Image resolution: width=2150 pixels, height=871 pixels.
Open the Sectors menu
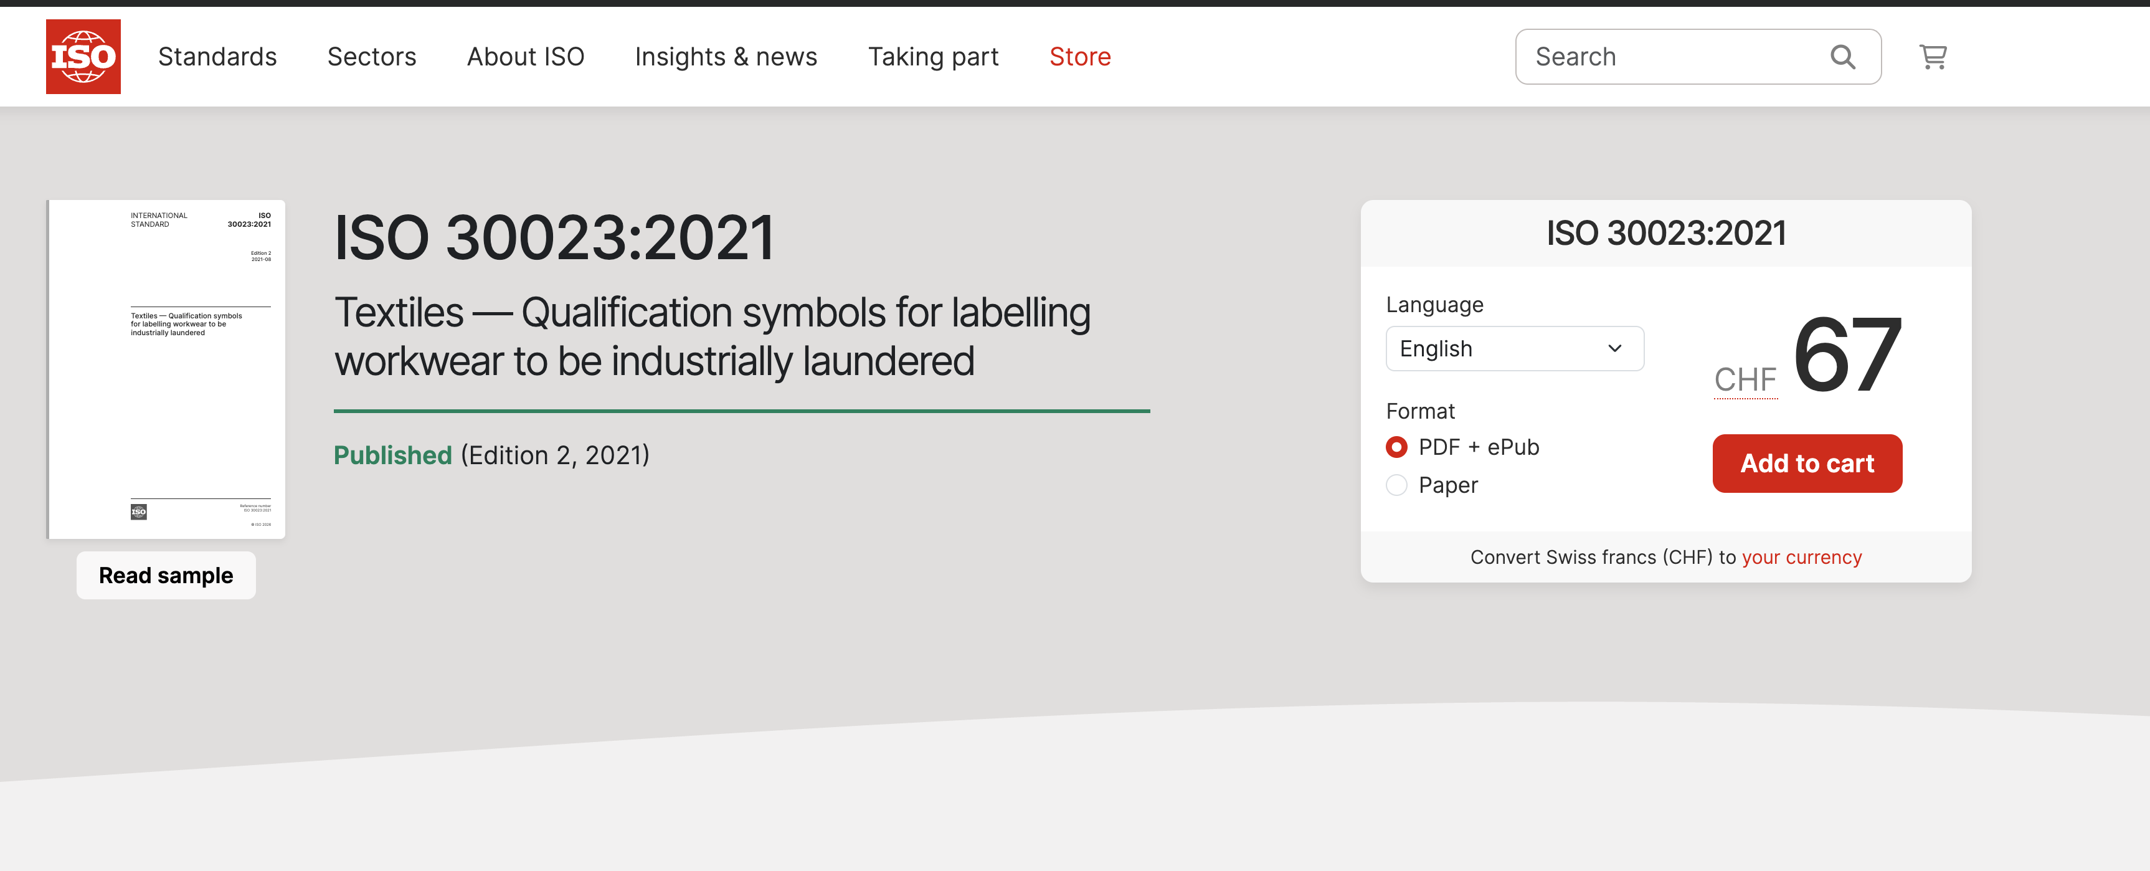coord(371,56)
